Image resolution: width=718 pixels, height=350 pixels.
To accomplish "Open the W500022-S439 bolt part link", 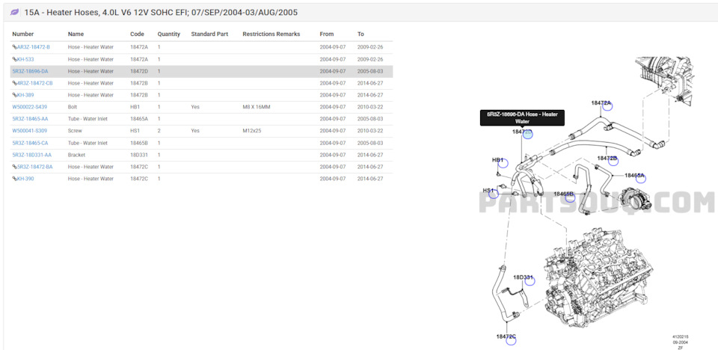I will pyautogui.click(x=29, y=107).
